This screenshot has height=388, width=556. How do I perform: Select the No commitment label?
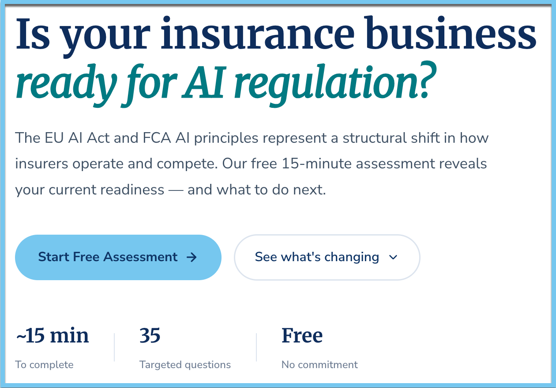pyautogui.click(x=319, y=365)
